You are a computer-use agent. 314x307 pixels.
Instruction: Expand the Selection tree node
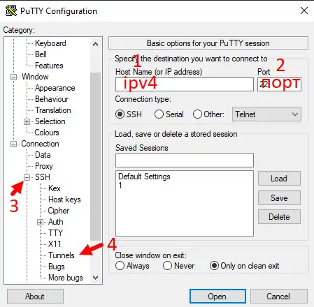coord(27,121)
